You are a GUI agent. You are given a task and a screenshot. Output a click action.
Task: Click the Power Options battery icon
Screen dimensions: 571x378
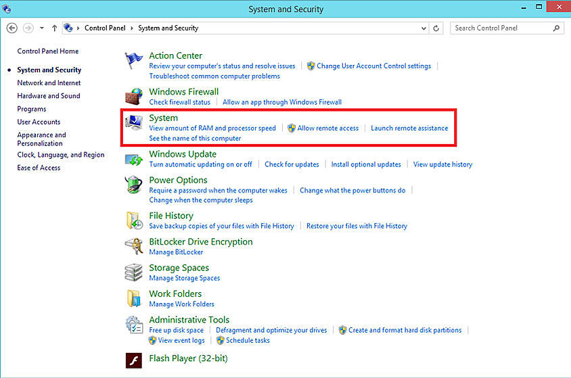point(134,185)
